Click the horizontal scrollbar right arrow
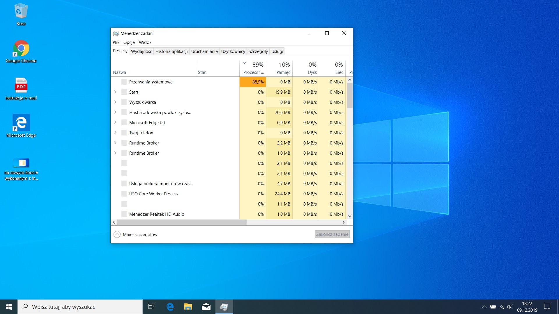559x314 pixels. [344, 222]
